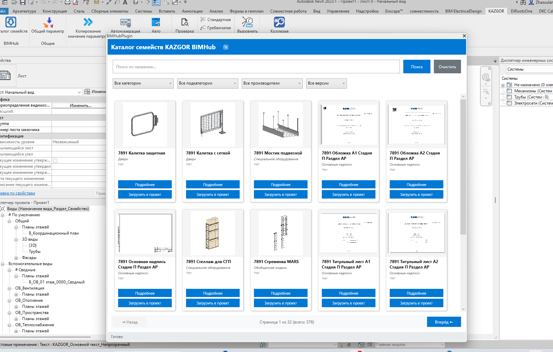Select Трубы (Систем : 0) in system browser

(531, 97)
